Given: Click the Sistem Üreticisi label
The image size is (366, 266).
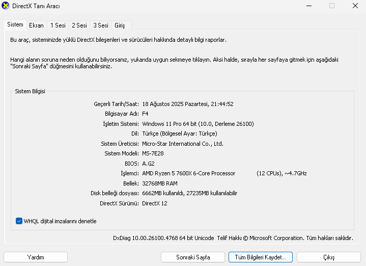Looking at the screenshot, I should pyautogui.click(x=120, y=144).
